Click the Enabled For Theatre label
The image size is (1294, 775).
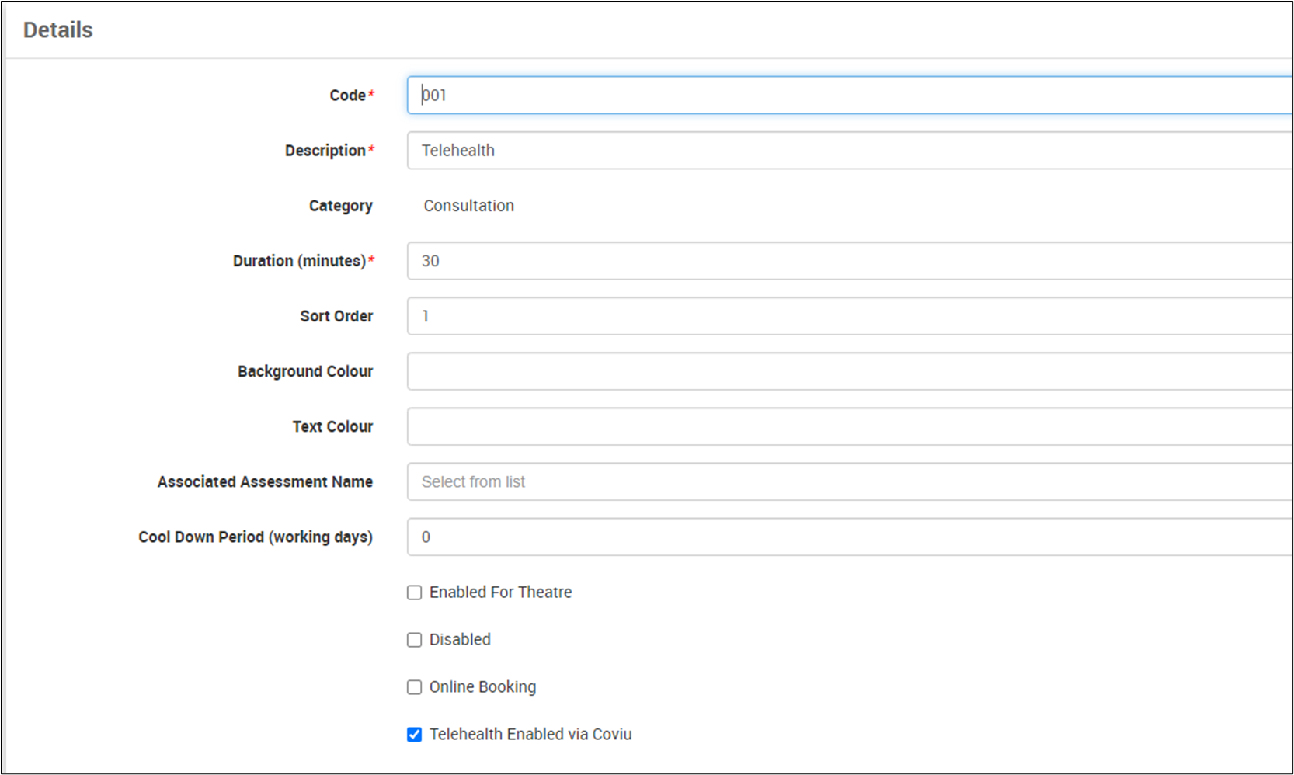coord(500,593)
